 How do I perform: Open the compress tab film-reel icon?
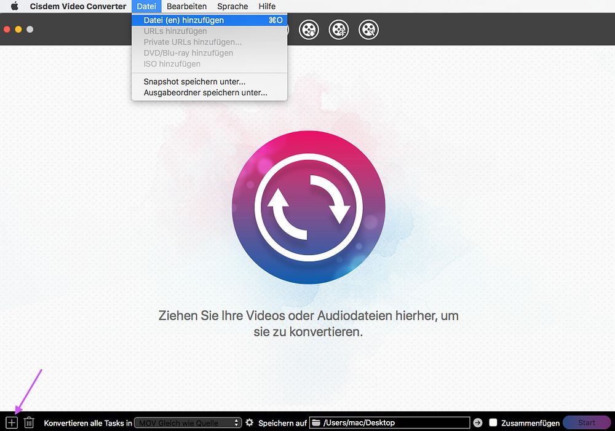coord(339,30)
